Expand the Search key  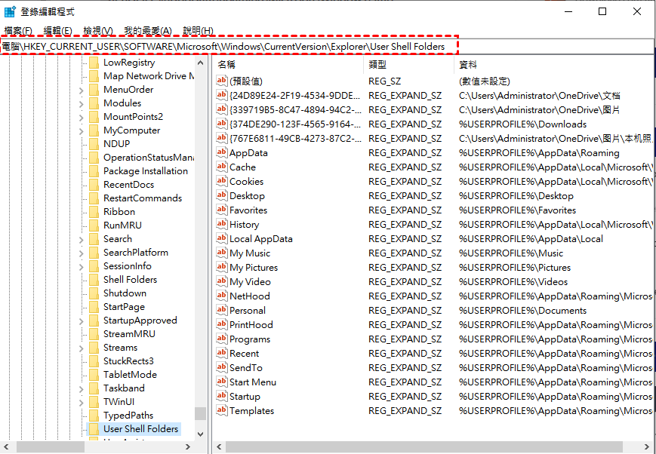click(x=82, y=240)
